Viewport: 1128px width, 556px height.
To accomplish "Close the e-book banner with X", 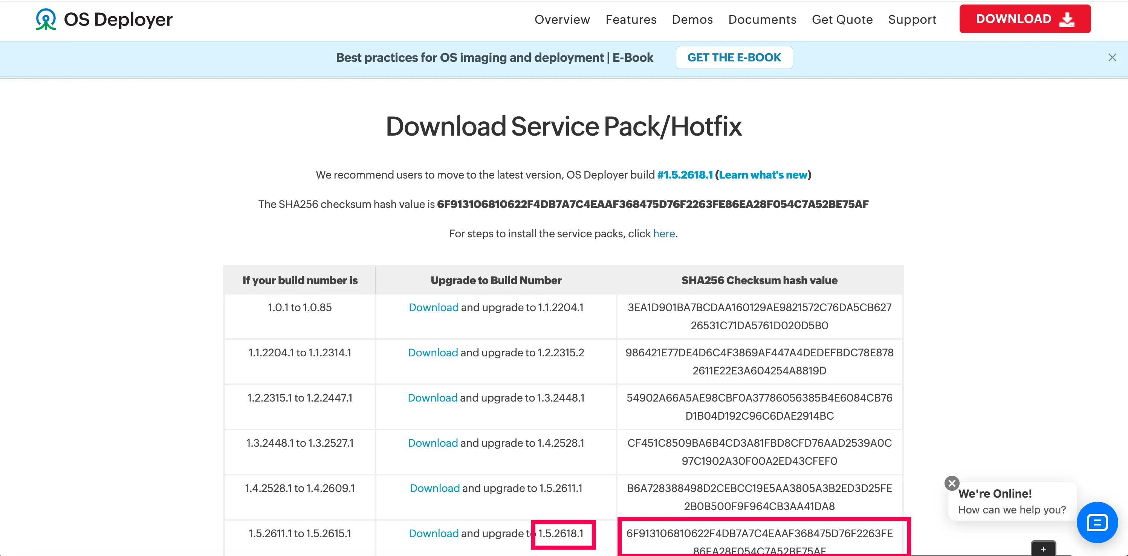I will tap(1112, 57).
